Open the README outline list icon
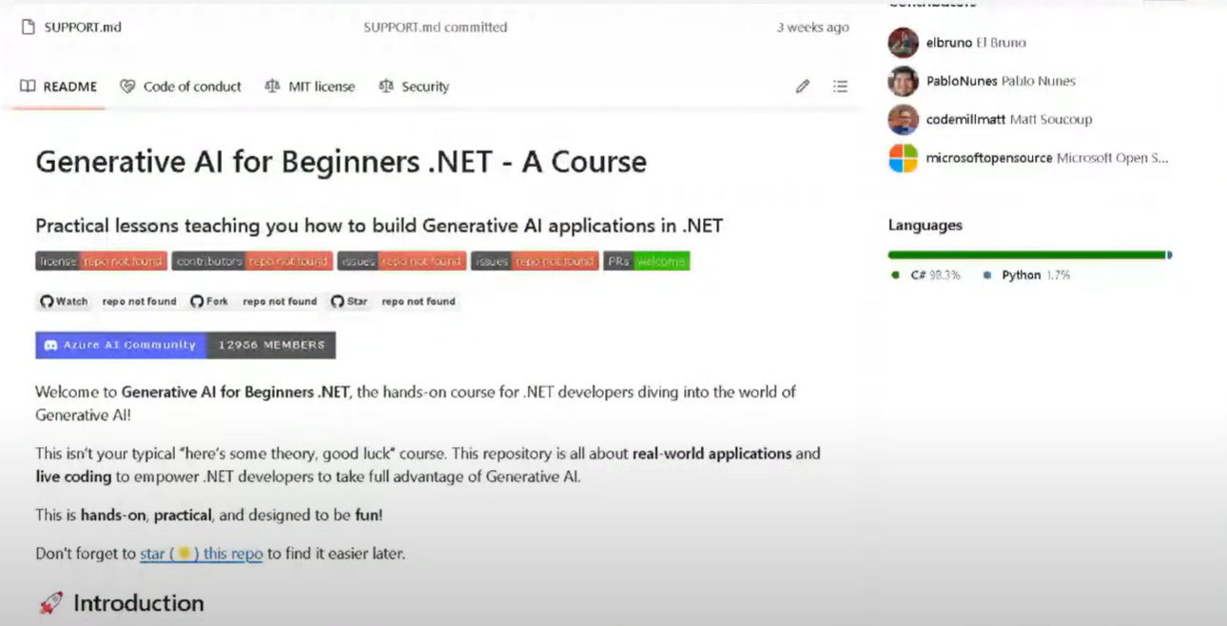 (x=840, y=87)
